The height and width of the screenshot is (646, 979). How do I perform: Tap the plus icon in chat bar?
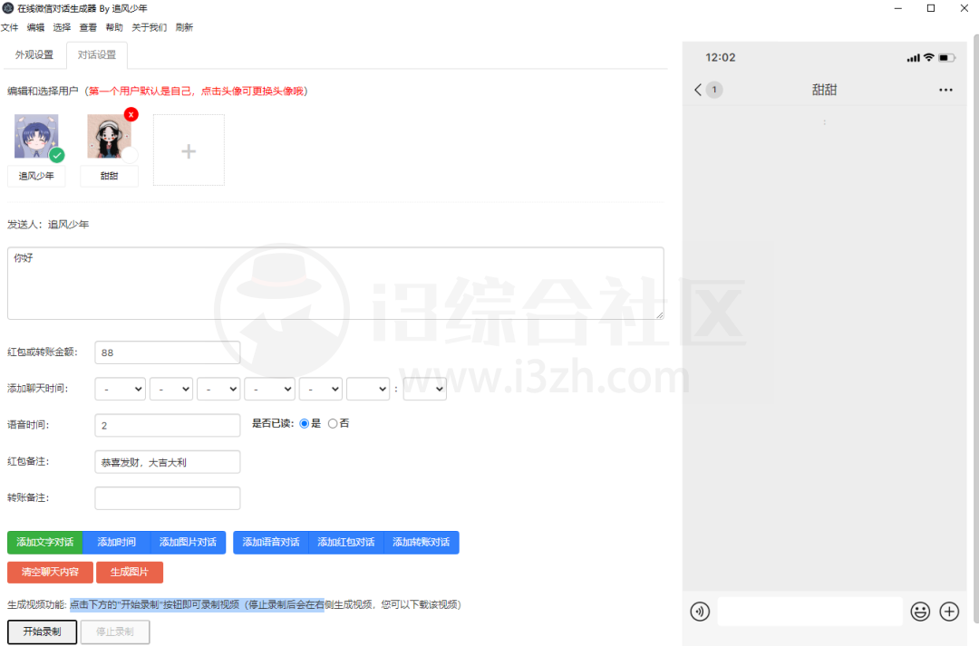click(950, 612)
